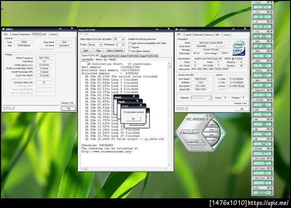
Task: Click the round X icon on the Dram VTT sensor tile
Action: pos(271,90)
